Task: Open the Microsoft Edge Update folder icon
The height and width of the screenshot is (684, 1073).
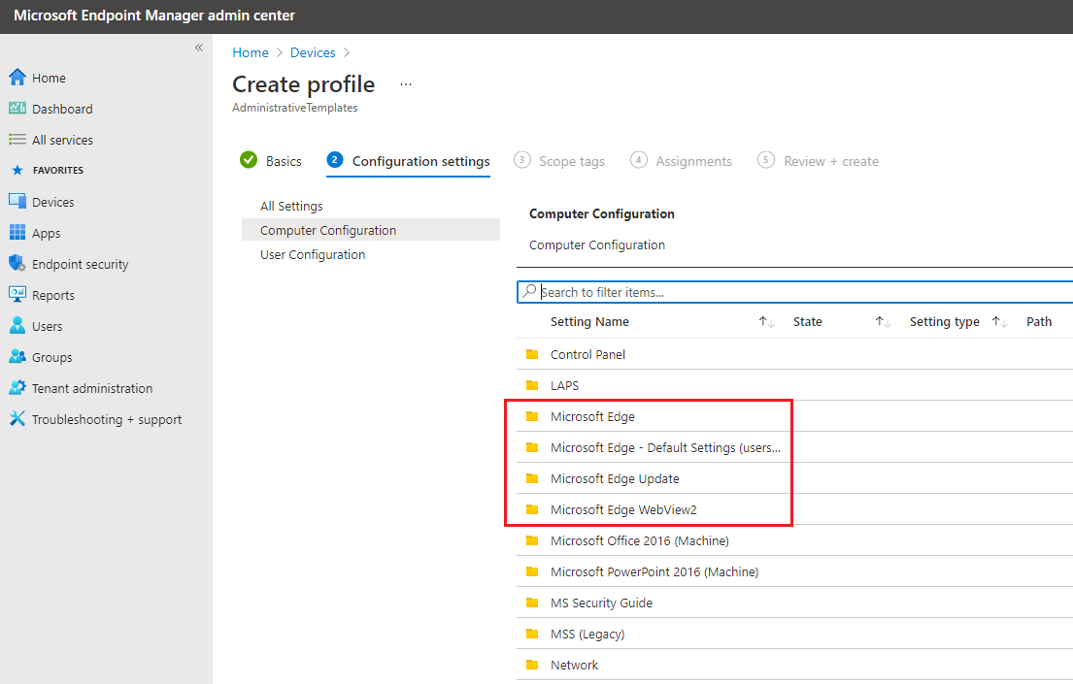Action: point(532,478)
